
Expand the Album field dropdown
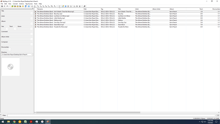point(32,24)
